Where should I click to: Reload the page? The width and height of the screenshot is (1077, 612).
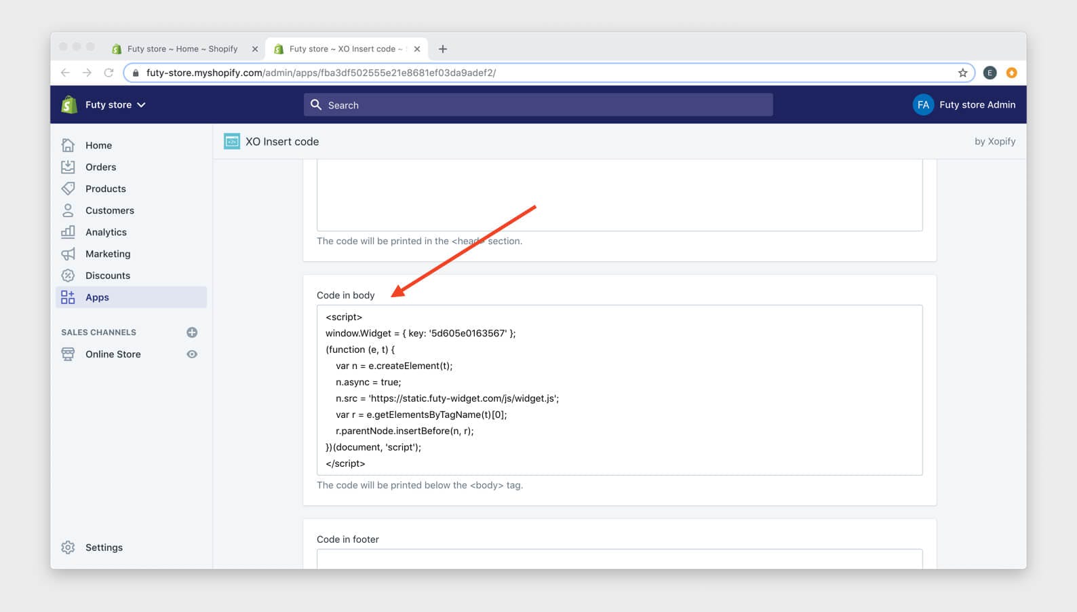point(109,73)
